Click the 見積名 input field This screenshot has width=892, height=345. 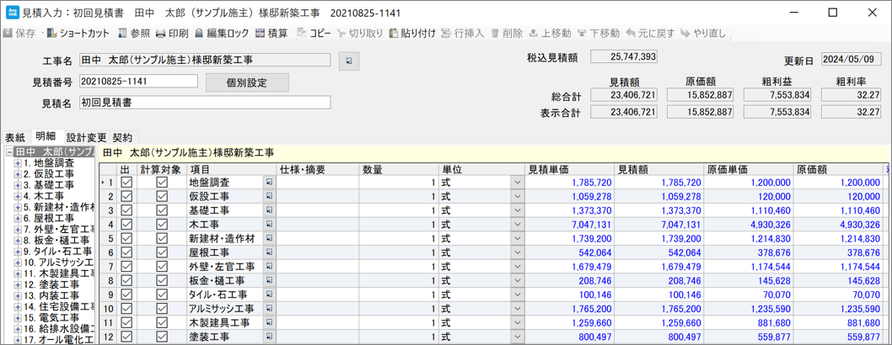point(205,103)
